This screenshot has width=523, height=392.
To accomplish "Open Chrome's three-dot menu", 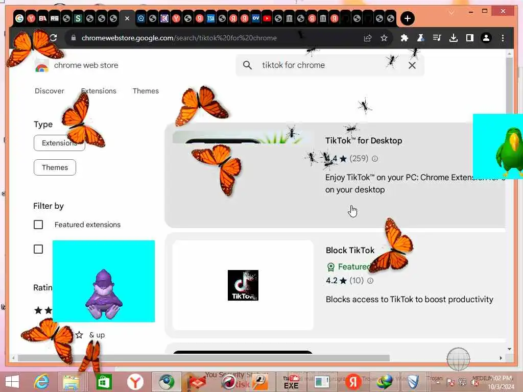I will [x=503, y=38].
